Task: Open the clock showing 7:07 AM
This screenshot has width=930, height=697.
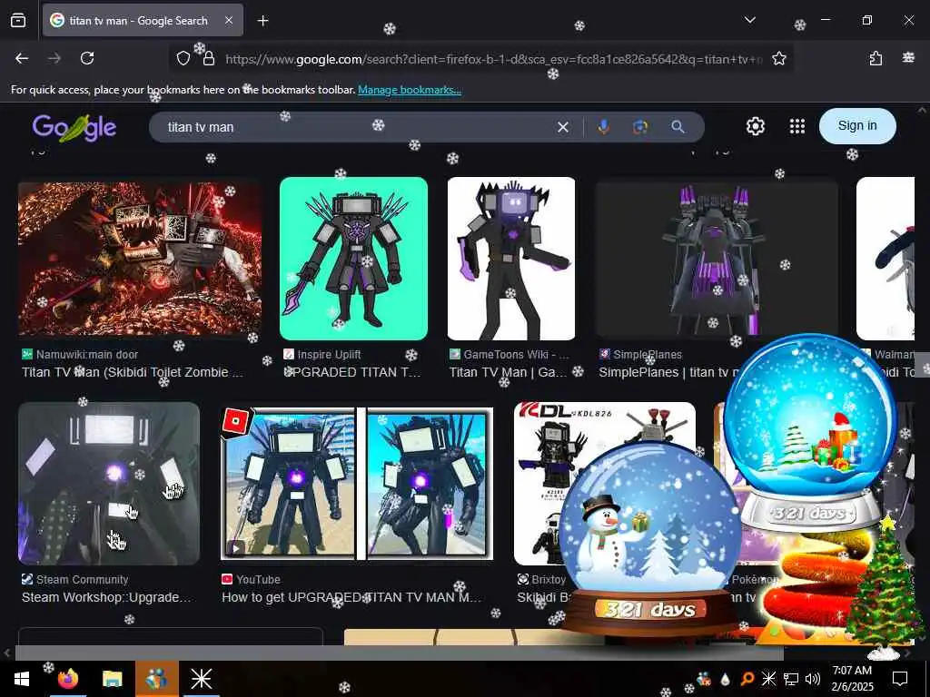Action: [852, 678]
